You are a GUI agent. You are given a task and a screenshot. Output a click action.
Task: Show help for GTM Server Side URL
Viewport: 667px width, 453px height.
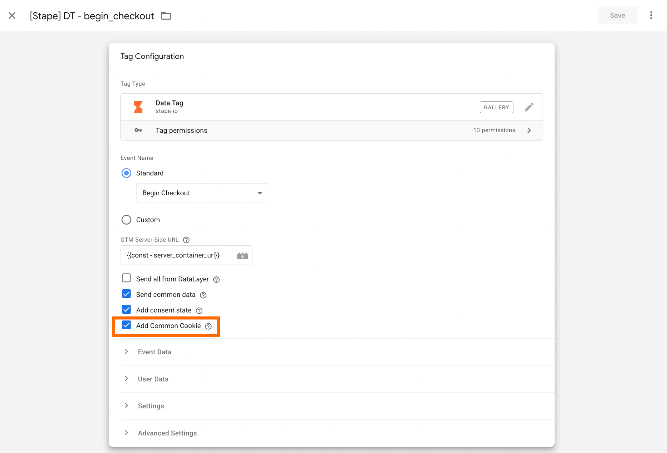(186, 240)
